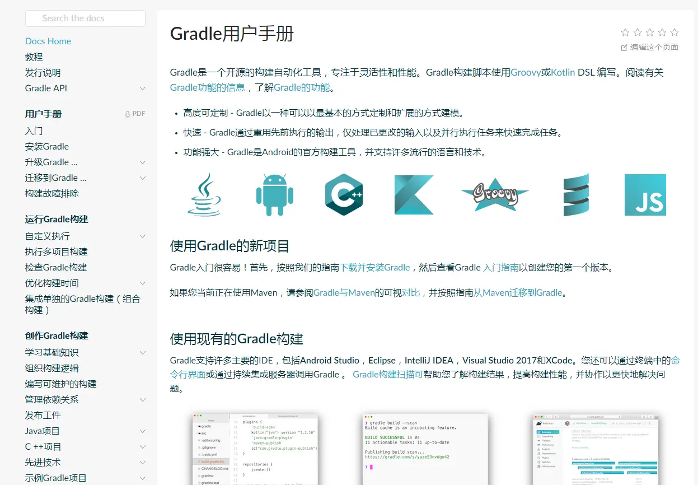
Task: Click the Scala logo icon
Action: (x=576, y=195)
